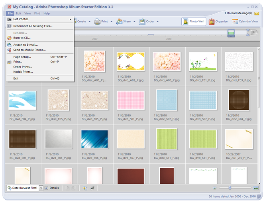Select BG_dvd_F01_P.jpg thumbnail
The height and width of the screenshot is (202, 265).
(203, 62)
